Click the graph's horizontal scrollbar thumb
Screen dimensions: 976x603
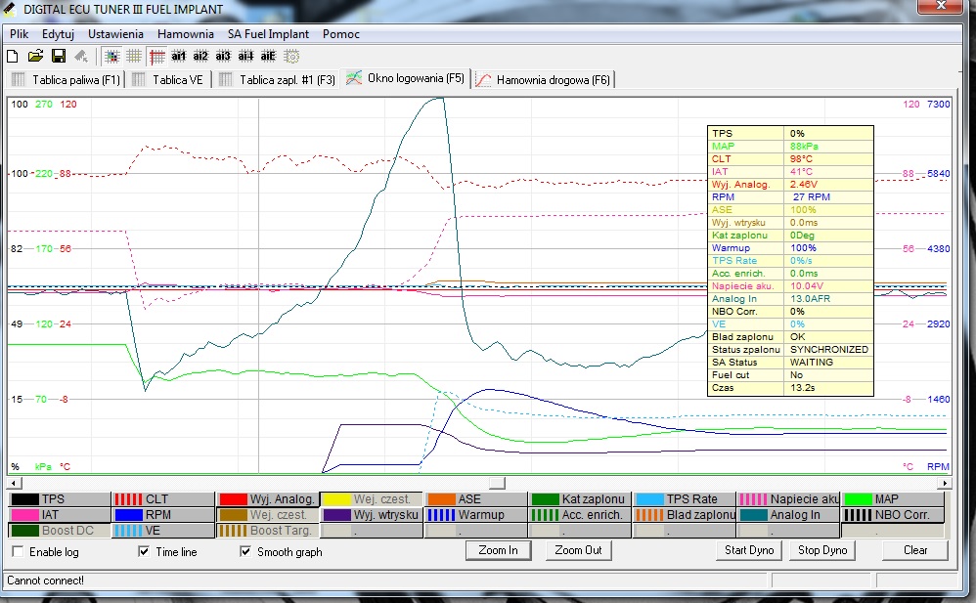[x=497, y=483]
